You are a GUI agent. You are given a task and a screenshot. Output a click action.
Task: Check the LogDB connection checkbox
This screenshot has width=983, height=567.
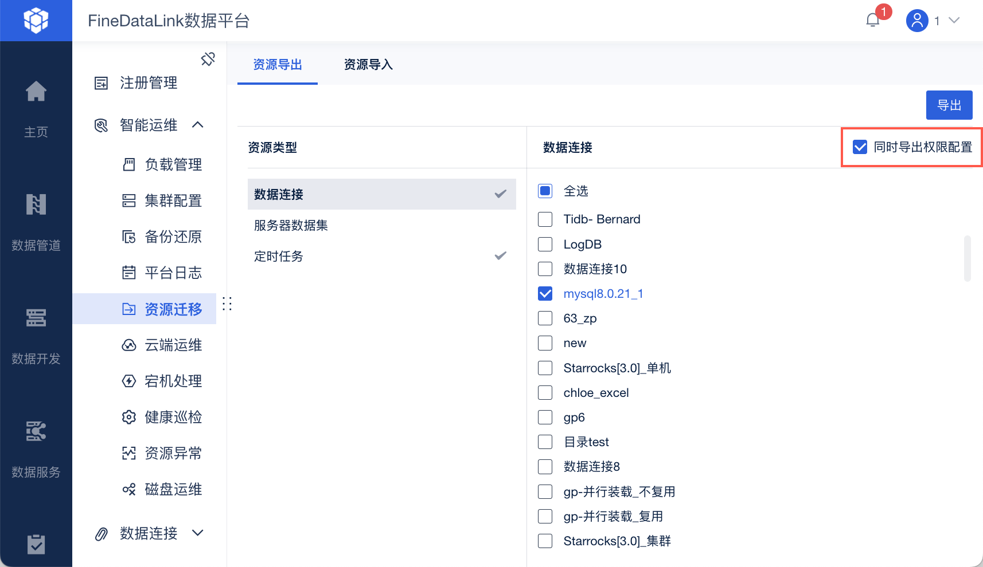pyautogui.click(x=545, y=245)
